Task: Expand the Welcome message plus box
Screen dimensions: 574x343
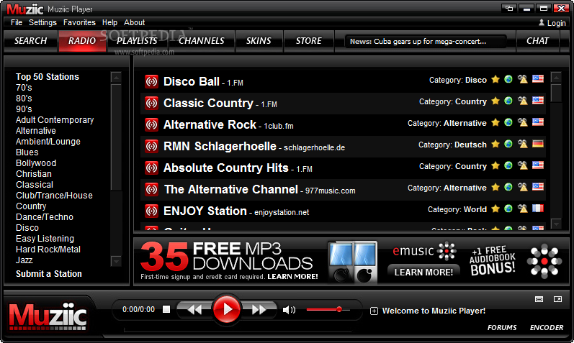Action: 374,311
